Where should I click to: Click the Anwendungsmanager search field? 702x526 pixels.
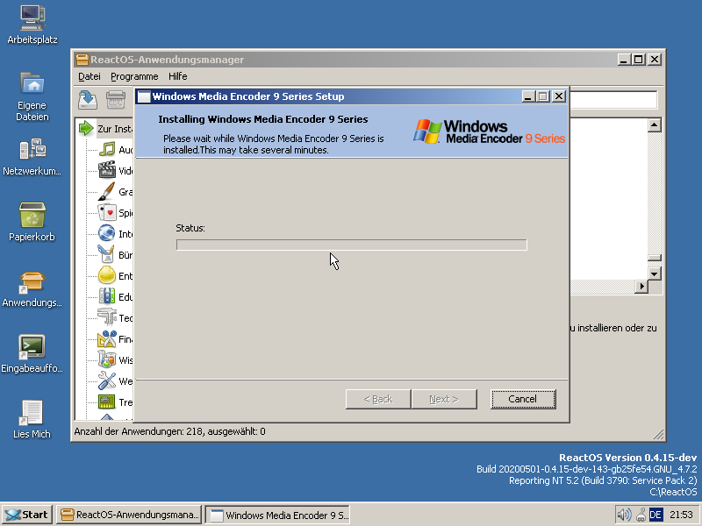[613, 100]
